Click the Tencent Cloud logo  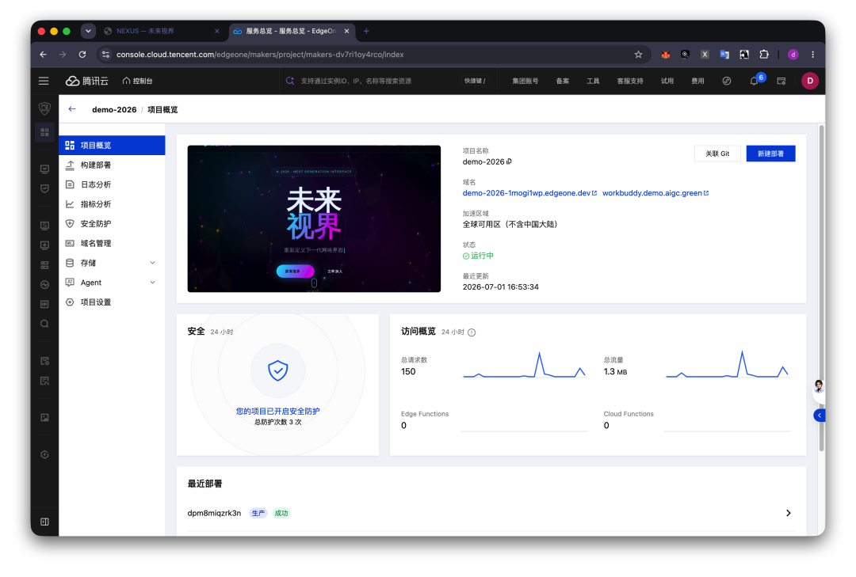87,81
